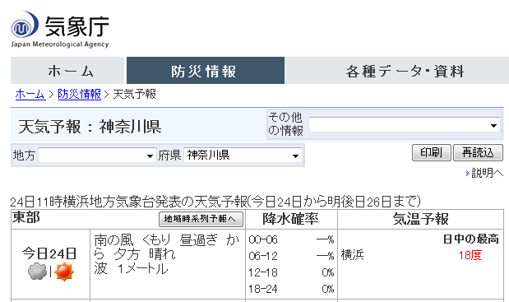This screenshot has height=302, width=509.
Task: Click the 降水確率 column header
Action: tap(291, 219)
